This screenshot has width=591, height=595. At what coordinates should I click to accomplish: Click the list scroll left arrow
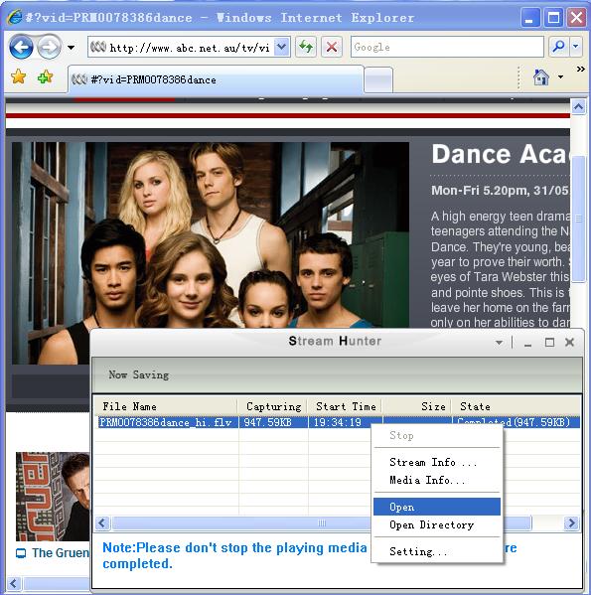pos(102,523)
